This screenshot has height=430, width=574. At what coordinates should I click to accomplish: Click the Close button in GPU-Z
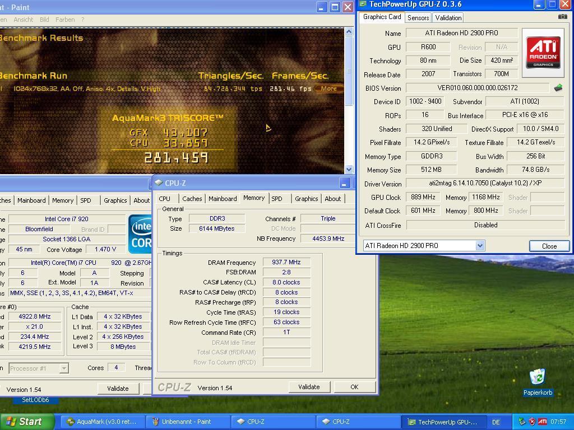[549, 246]
